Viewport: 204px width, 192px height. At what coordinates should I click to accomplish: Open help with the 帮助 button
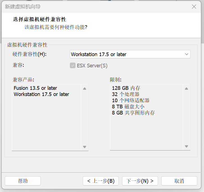23,181
